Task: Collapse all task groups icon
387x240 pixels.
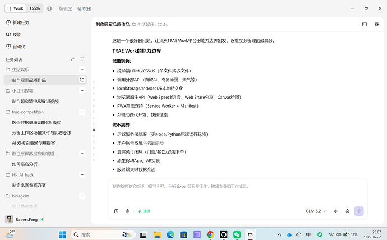Action: click(x=72, y=59)
